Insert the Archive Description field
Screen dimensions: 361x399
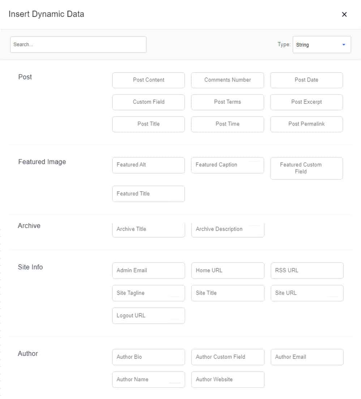click(228, 230)
